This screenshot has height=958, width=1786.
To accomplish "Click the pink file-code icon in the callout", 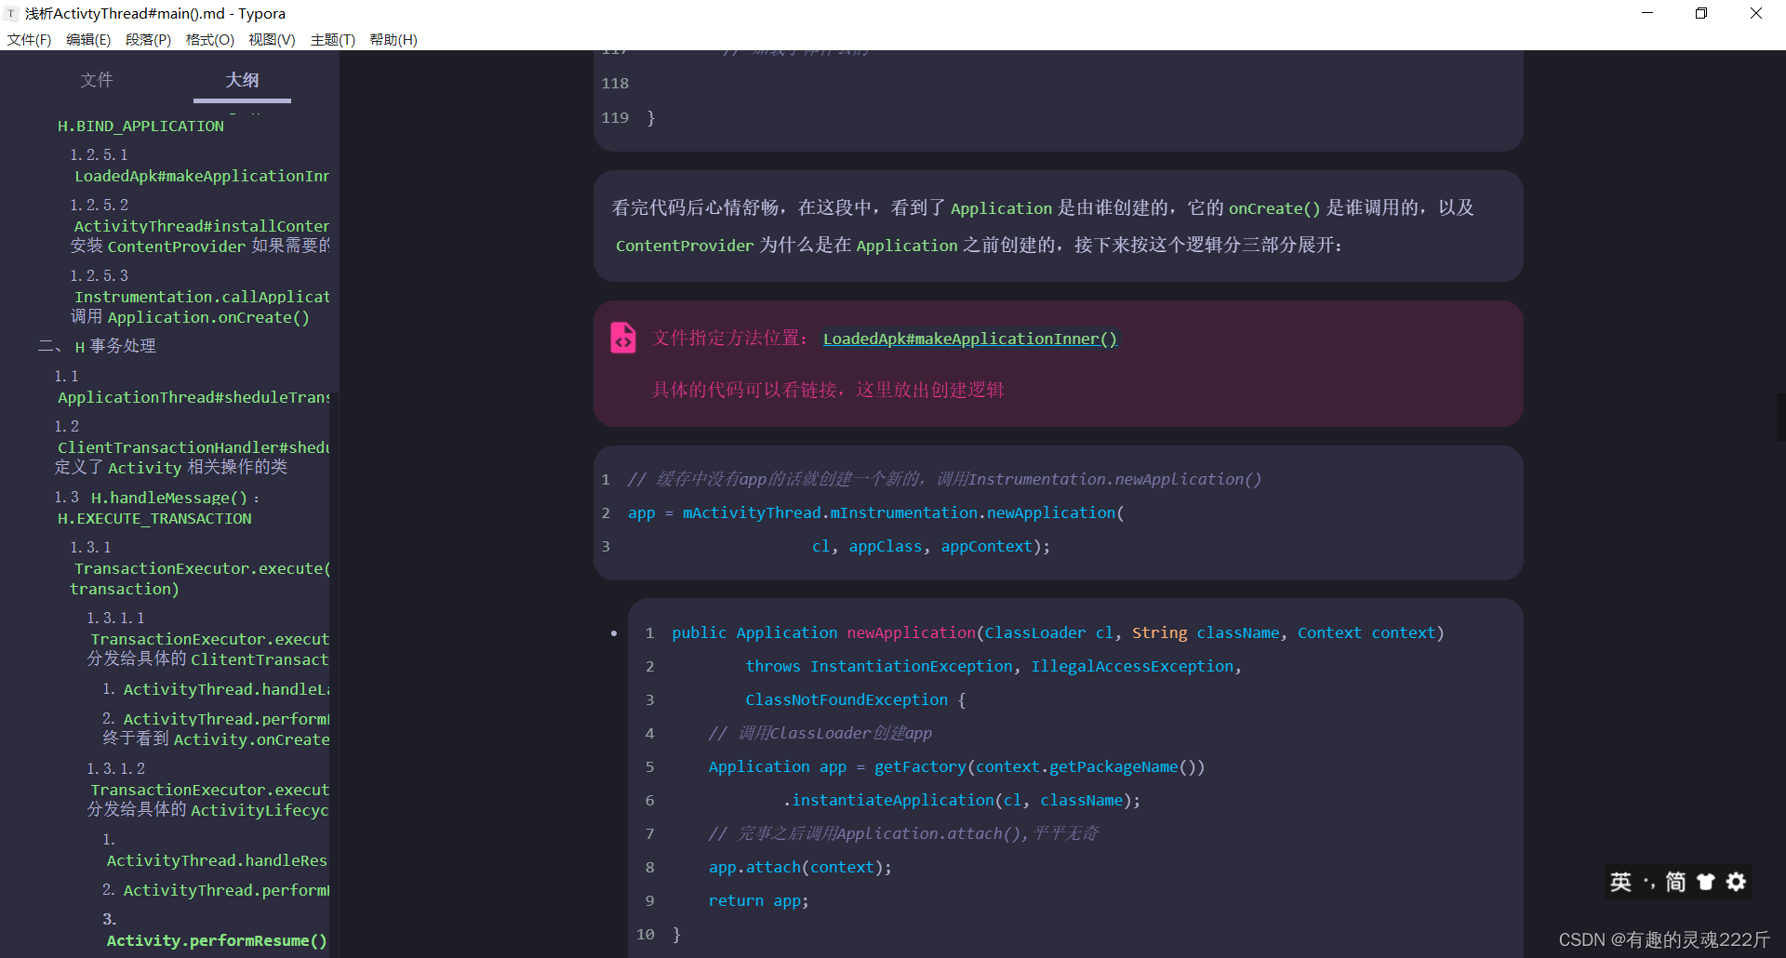I will coord(623,338).
